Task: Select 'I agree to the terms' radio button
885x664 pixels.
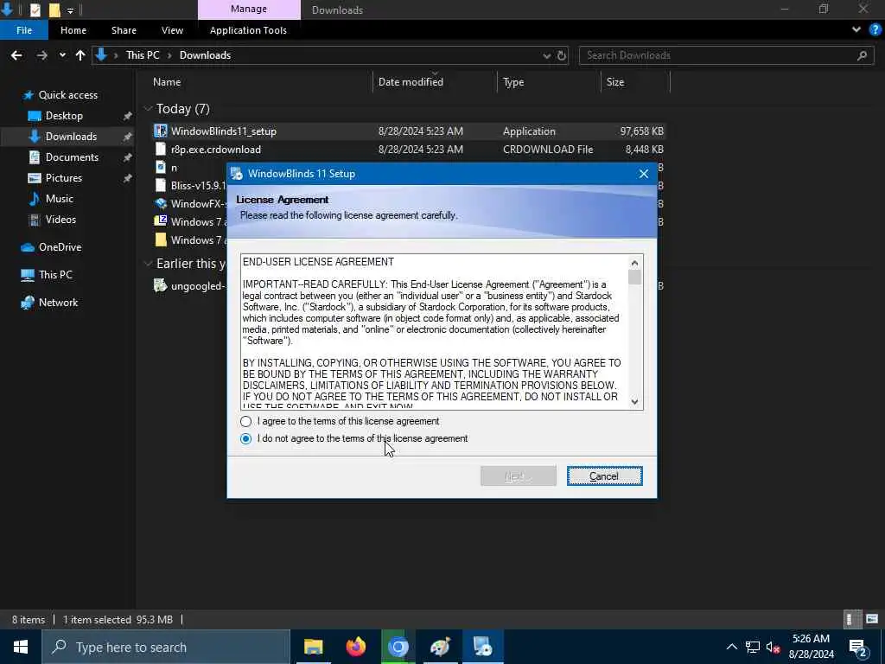Action: click(x=245, y=421)
